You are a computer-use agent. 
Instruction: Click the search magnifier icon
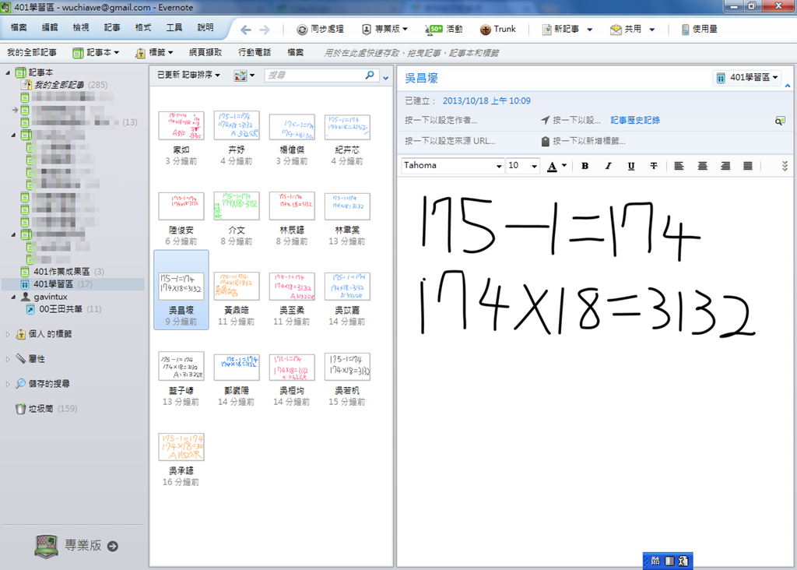[370, 76]
